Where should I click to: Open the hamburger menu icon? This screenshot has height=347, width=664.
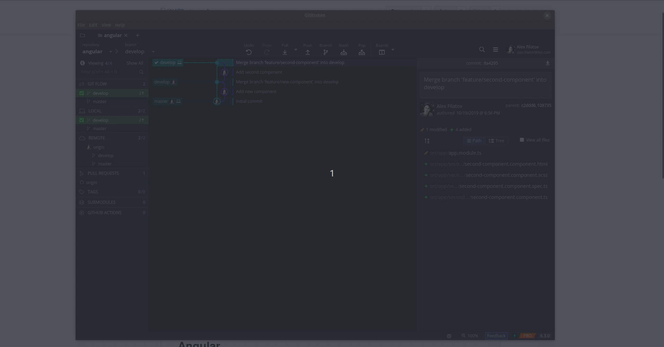[x=496, y=49]
